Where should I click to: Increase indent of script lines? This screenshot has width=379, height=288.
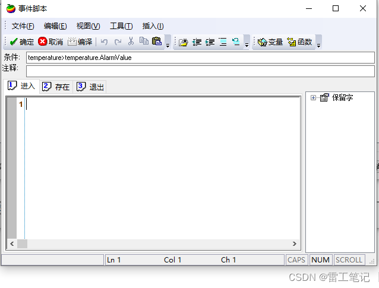coord(210,42)
